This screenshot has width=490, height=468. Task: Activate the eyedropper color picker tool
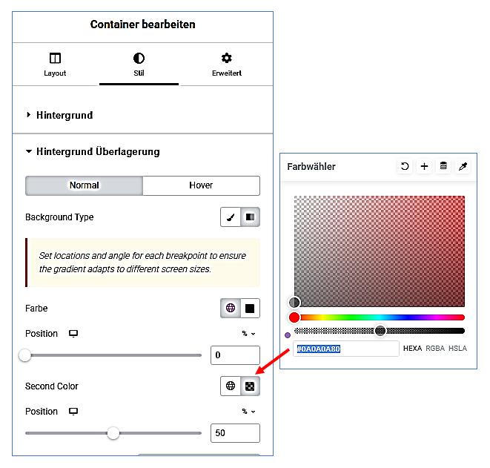[463, 167]
